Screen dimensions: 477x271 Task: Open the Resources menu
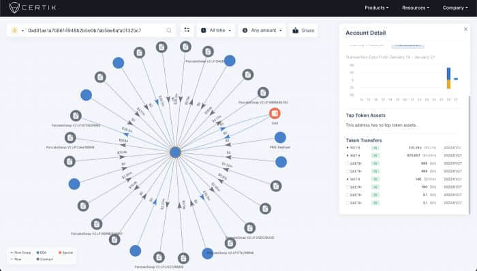[416, 8]
